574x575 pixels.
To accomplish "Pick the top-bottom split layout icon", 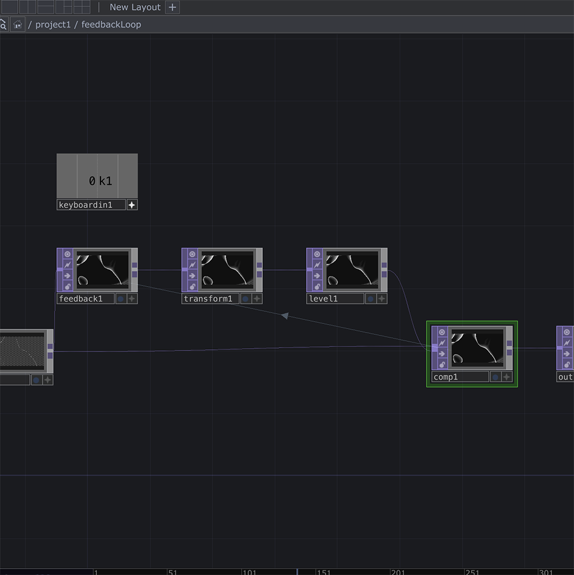I will 46,7.
